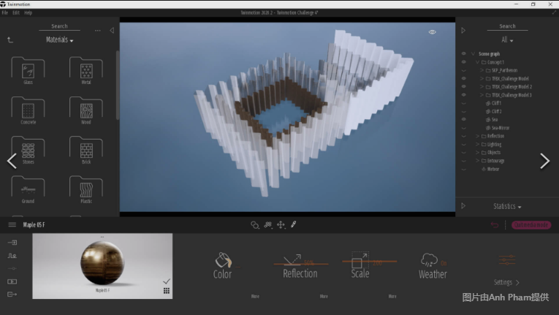Expand the Lighting folder
This screenshot has height=315, width=559.
[477, 144]
